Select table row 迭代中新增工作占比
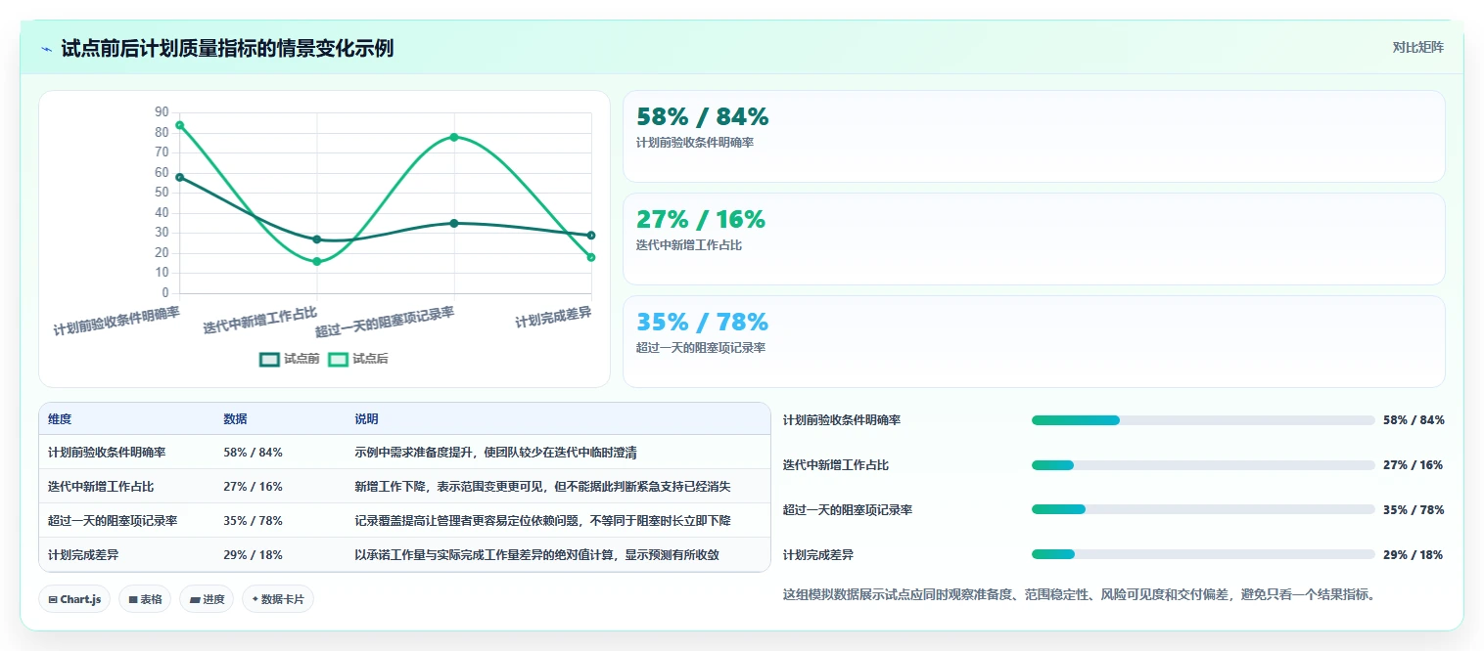The image size is (1484, 651). [x=404, y=487]
